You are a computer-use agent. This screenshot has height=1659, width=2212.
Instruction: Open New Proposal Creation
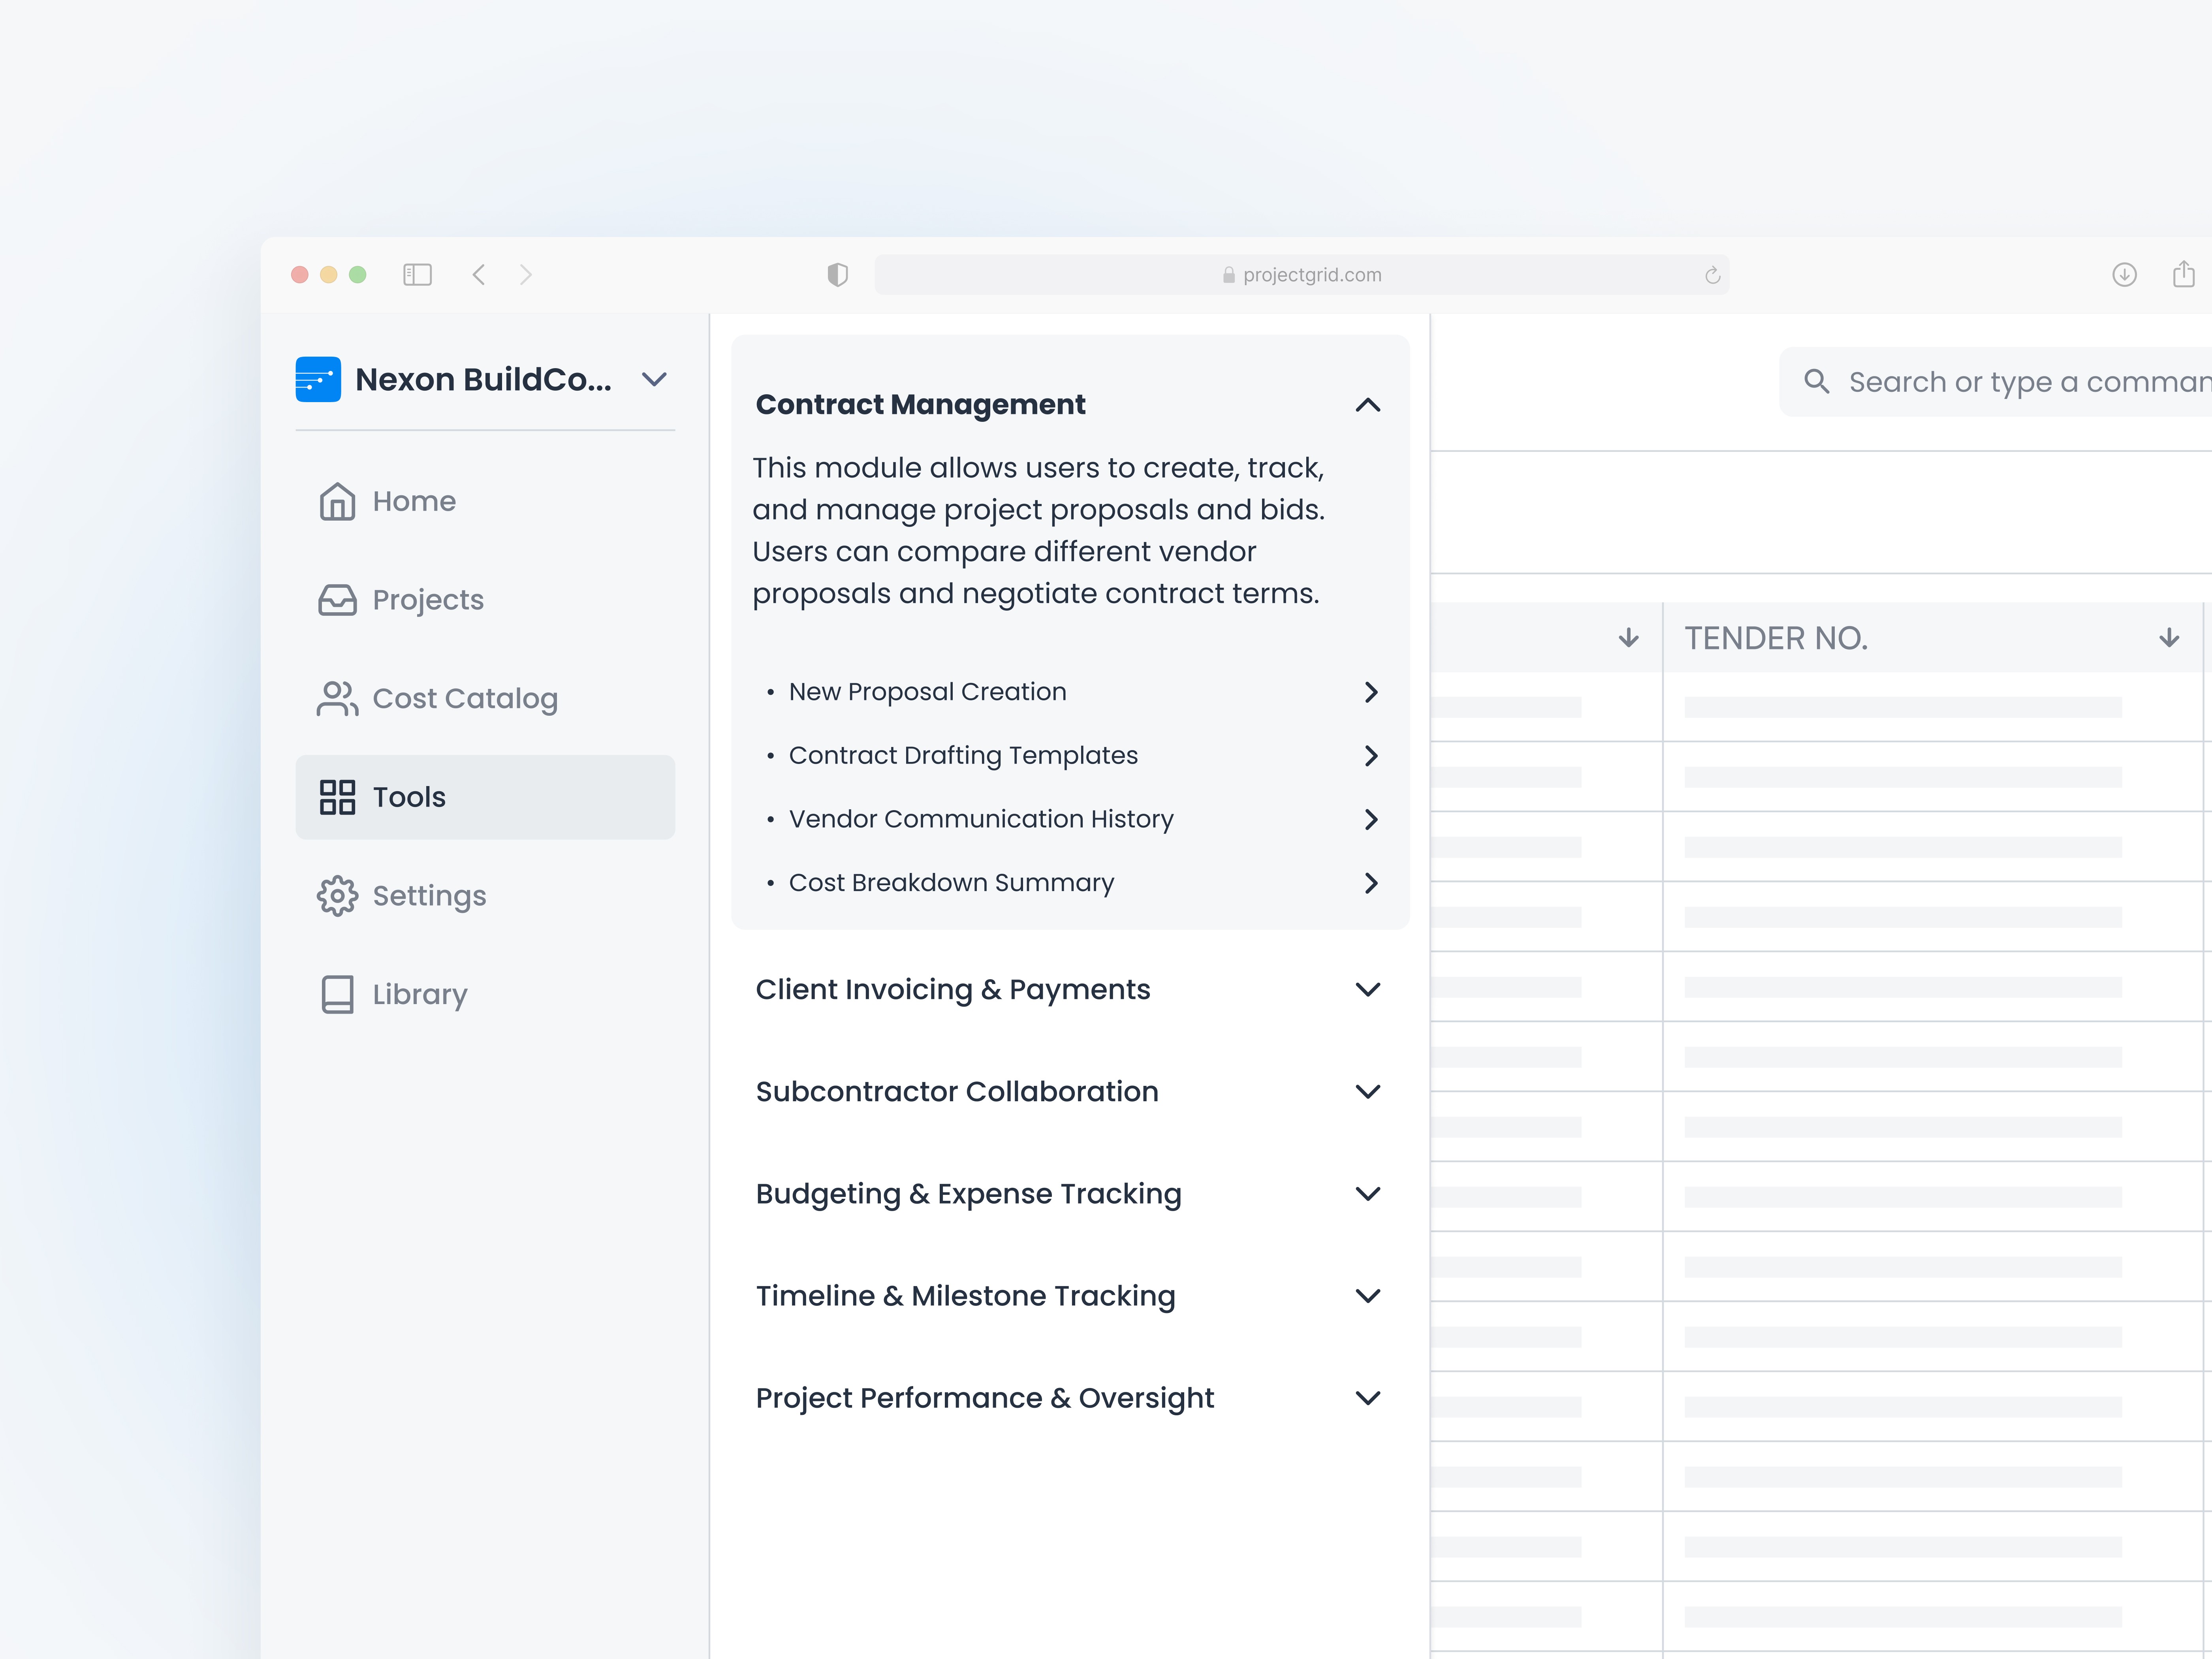(x=927, y=692)
